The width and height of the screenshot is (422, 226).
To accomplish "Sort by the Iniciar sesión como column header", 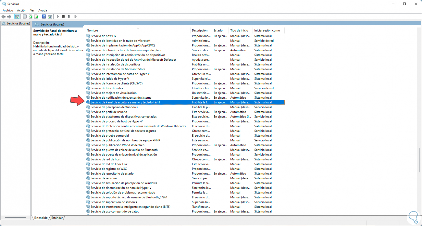I will [x=269, y=30].
